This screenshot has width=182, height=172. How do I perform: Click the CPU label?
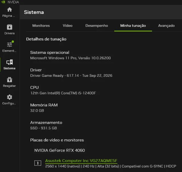point(34,88)
